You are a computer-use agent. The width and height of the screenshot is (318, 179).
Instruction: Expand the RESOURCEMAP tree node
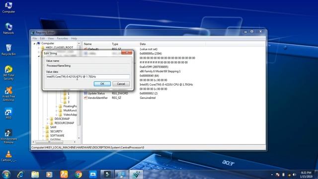[48, 123]
